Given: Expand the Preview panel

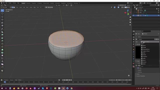Looking at the screenshot, I should point(138,44).
